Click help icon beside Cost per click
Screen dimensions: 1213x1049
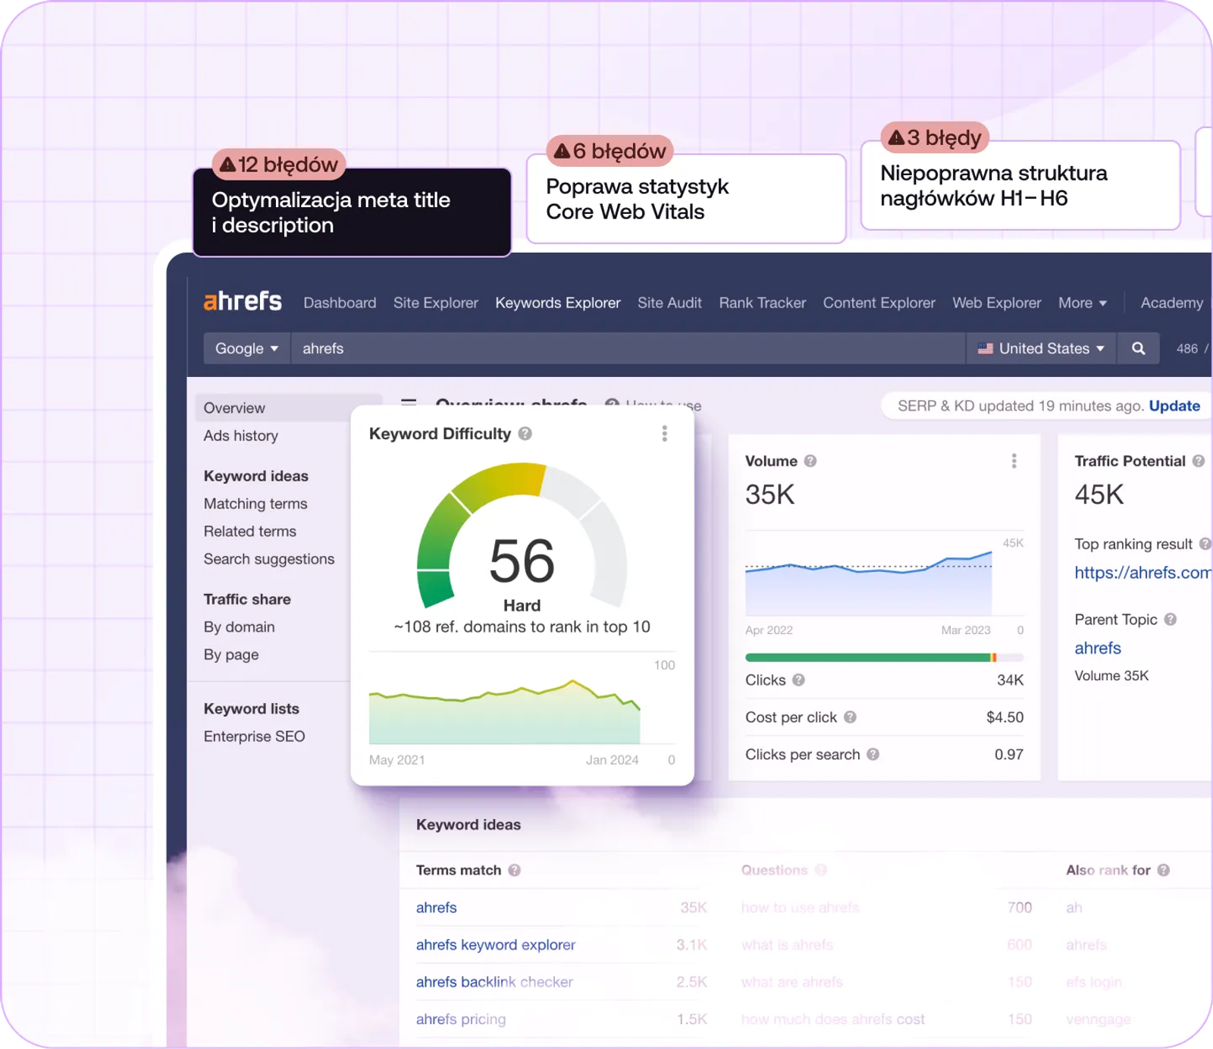pyautogui.click(x=850, y=718)
